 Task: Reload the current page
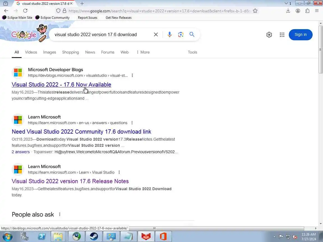click(x=25, y=11)
